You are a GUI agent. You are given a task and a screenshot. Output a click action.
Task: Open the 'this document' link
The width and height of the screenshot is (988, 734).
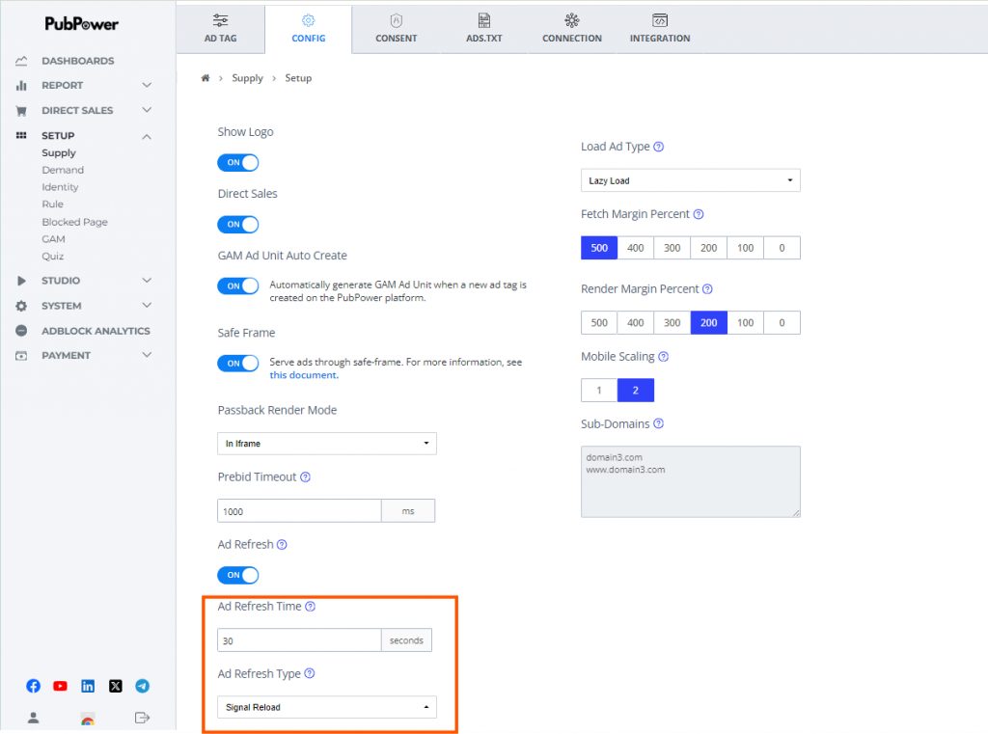[x=304, y=375]
